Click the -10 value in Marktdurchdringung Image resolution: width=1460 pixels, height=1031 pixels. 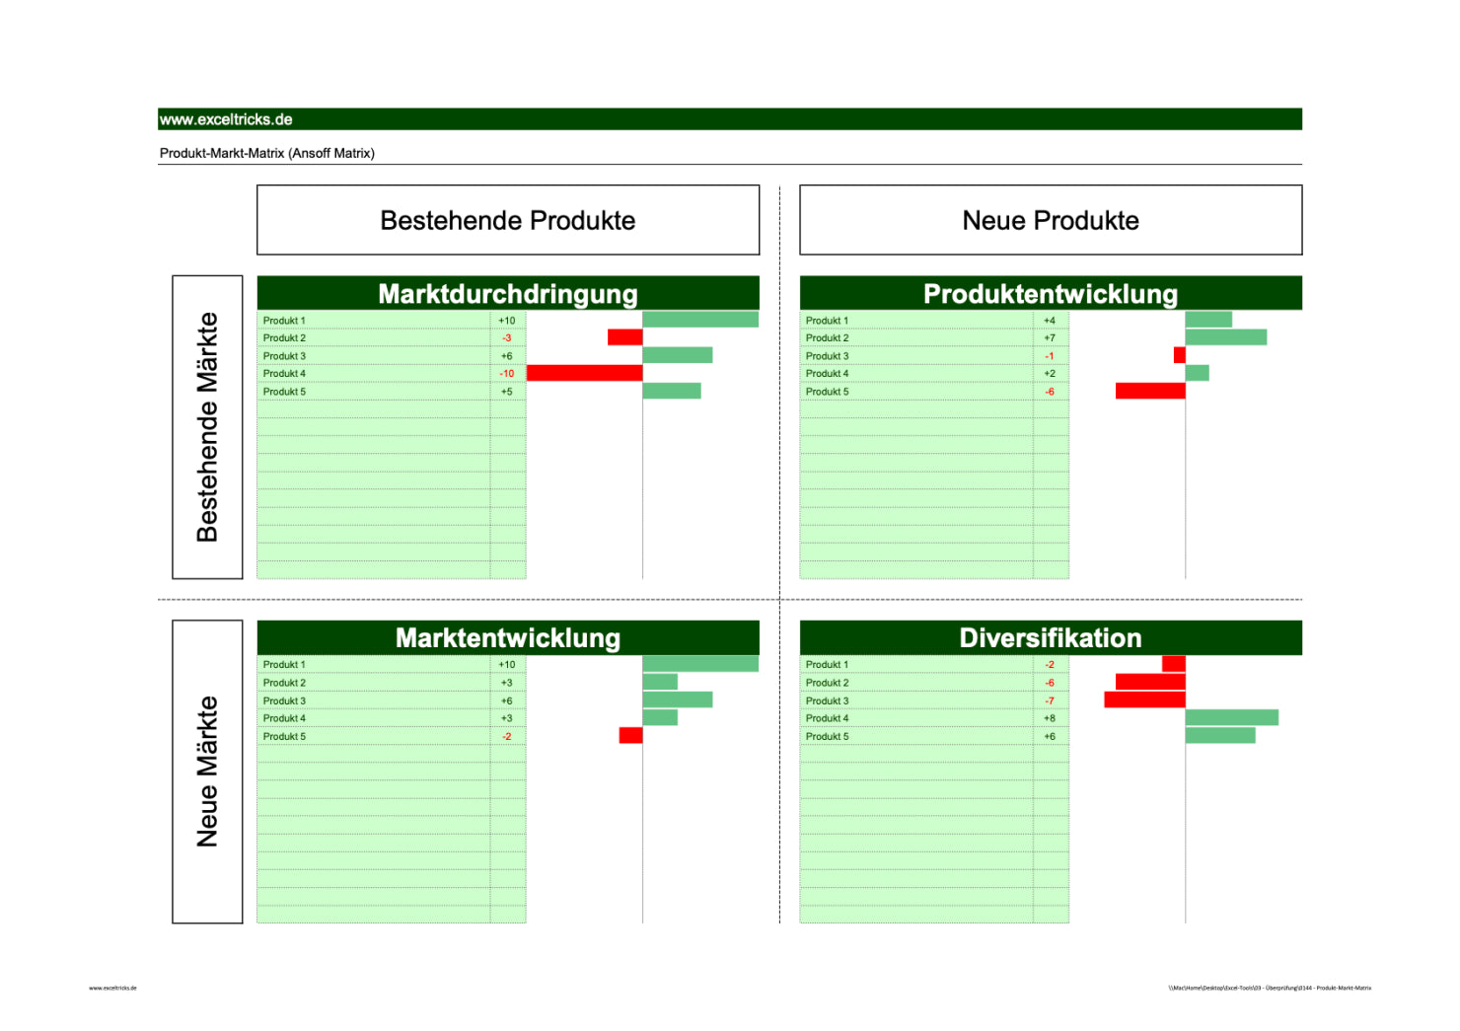[x=507, y=374]
